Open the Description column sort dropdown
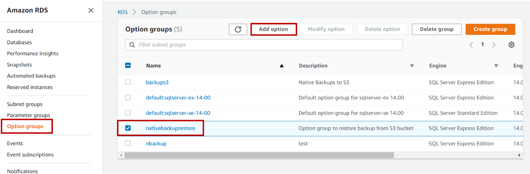 [x=412, y=66]
